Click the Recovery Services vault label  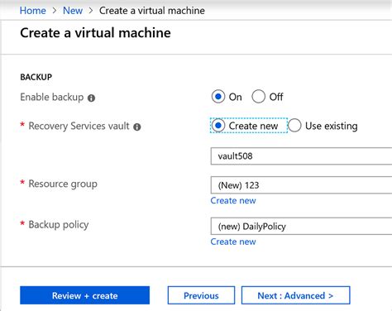click(x=79, y=126)
